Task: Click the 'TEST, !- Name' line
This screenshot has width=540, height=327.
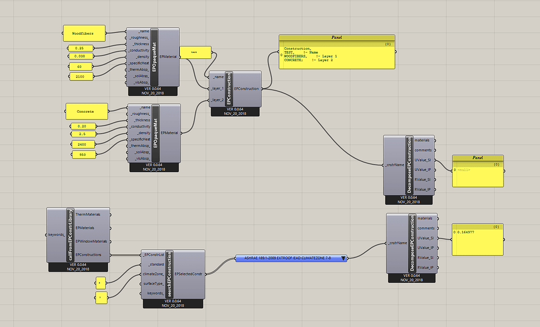Action: point(301,53)
